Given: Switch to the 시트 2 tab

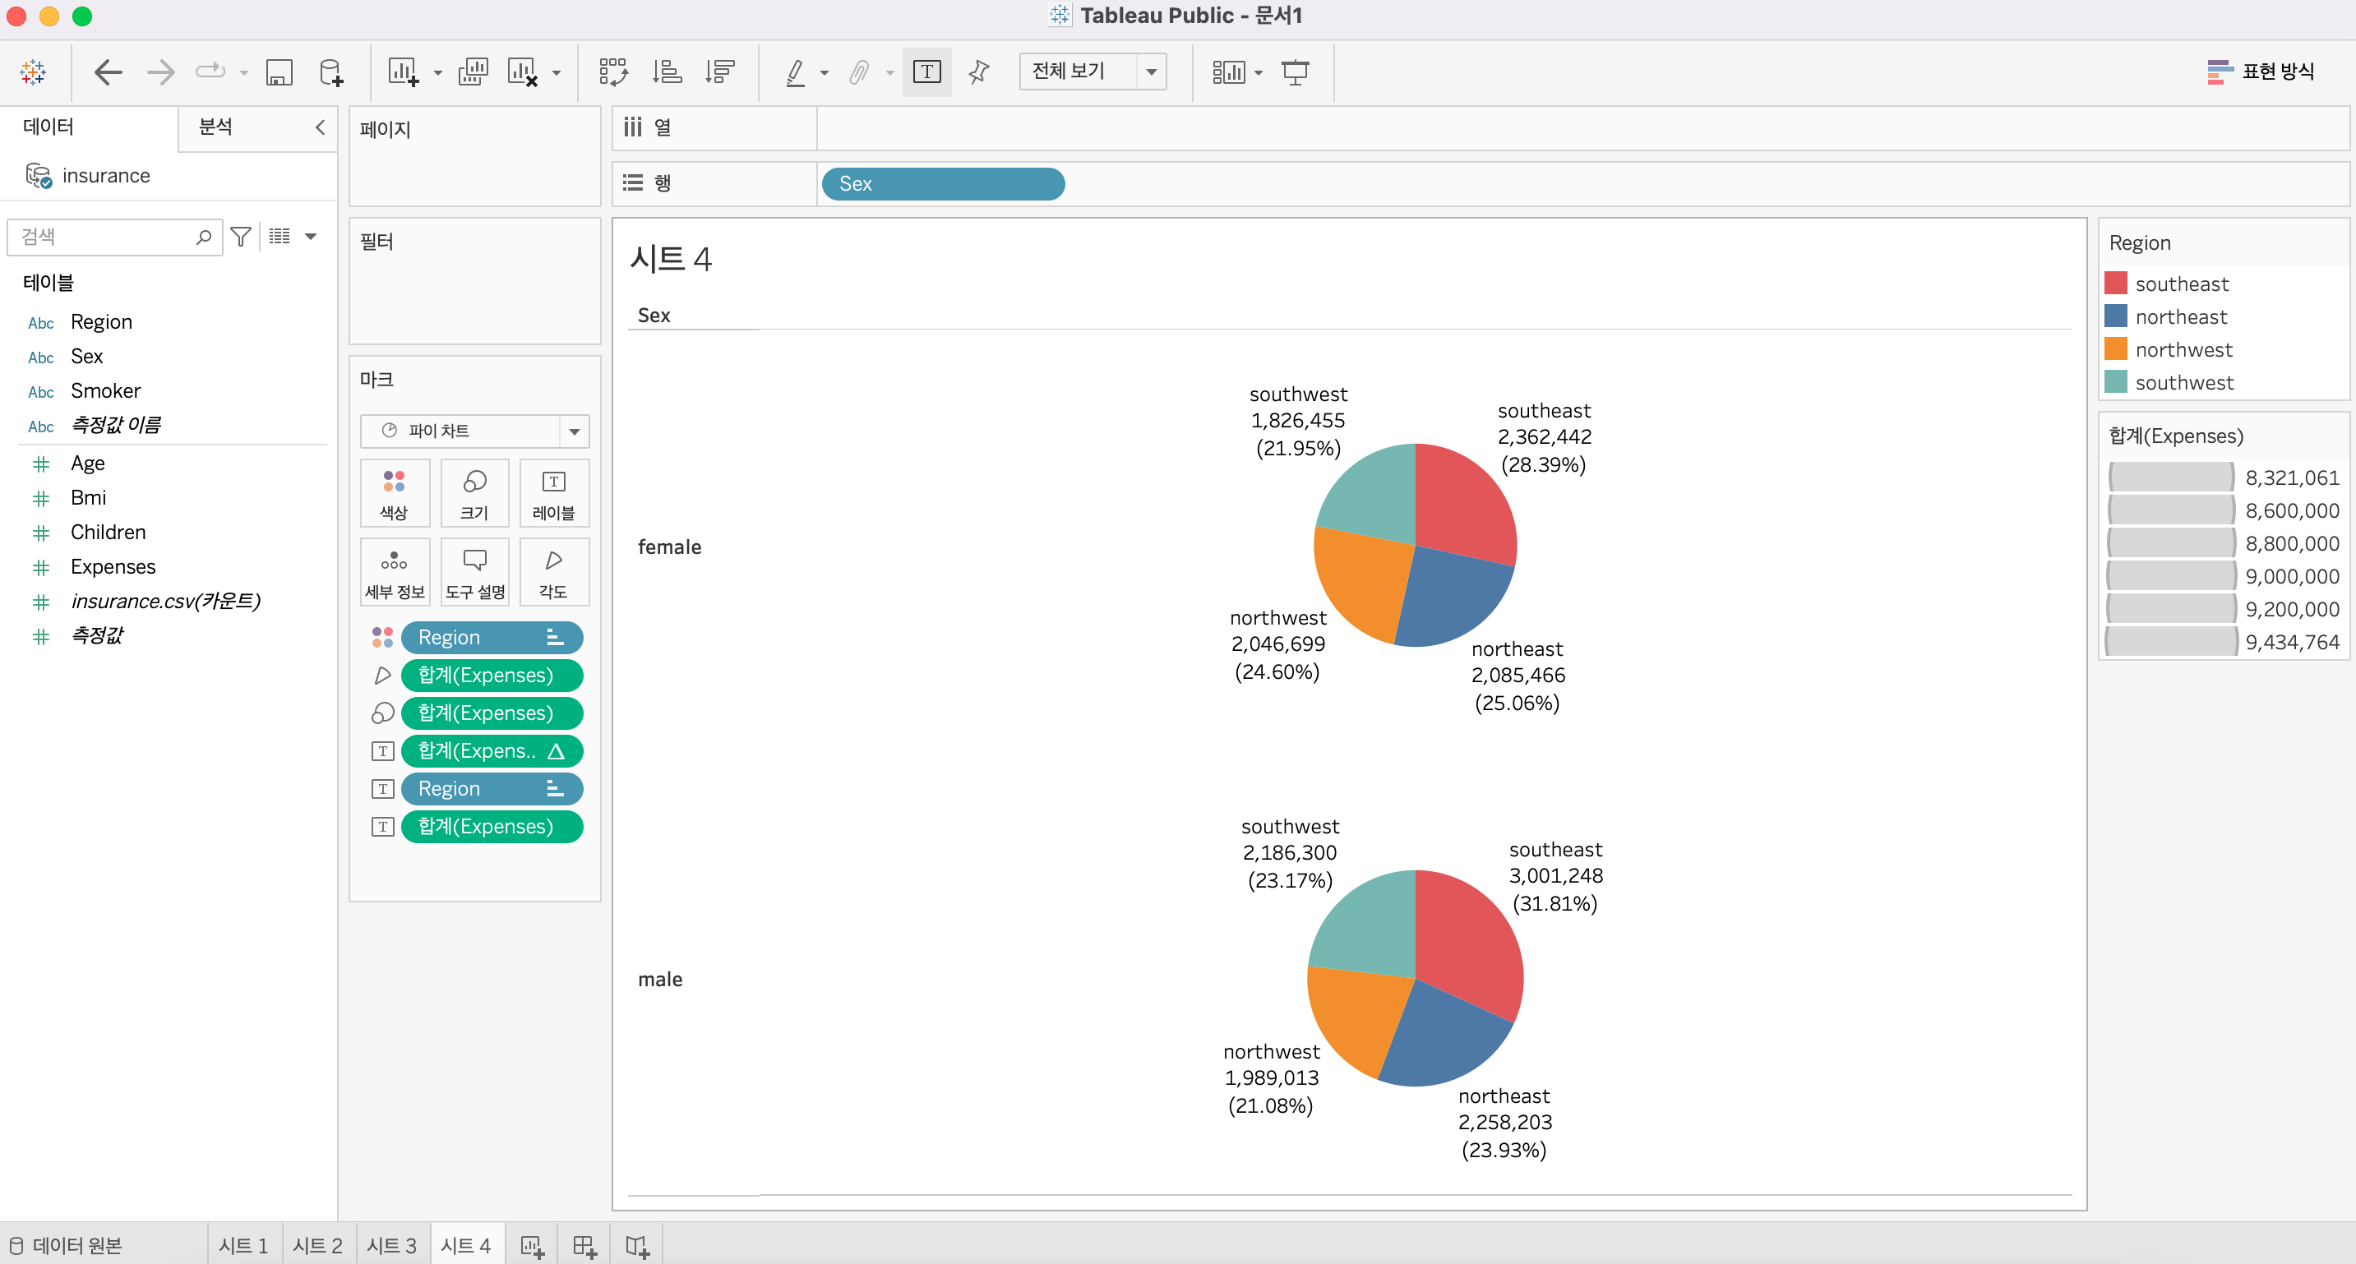Looking at the screenshot, I should (317, 1245).
